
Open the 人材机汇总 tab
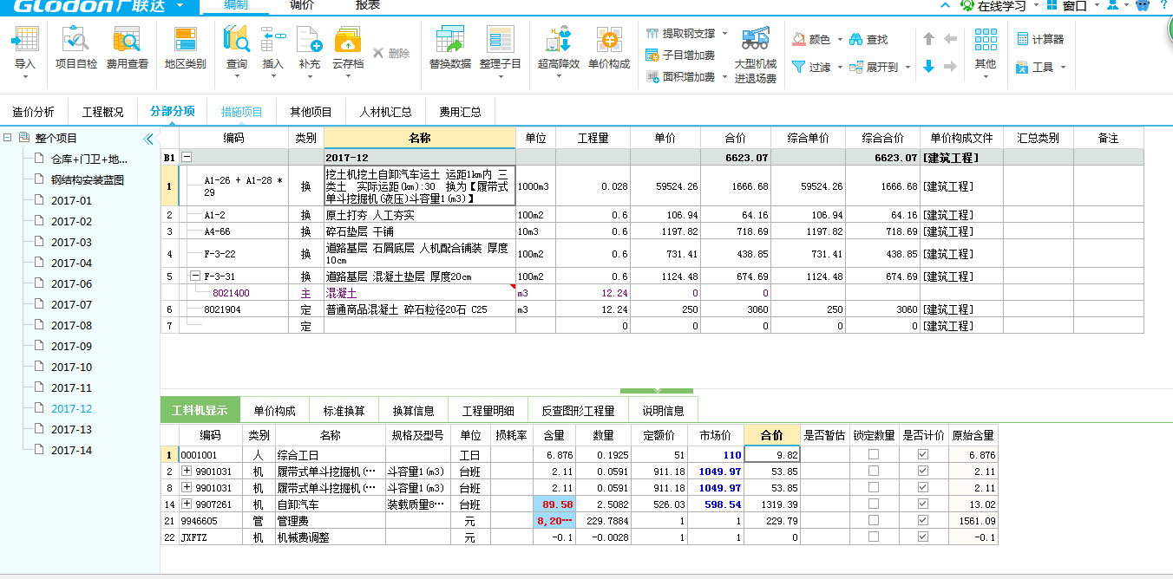click(386, 112)
